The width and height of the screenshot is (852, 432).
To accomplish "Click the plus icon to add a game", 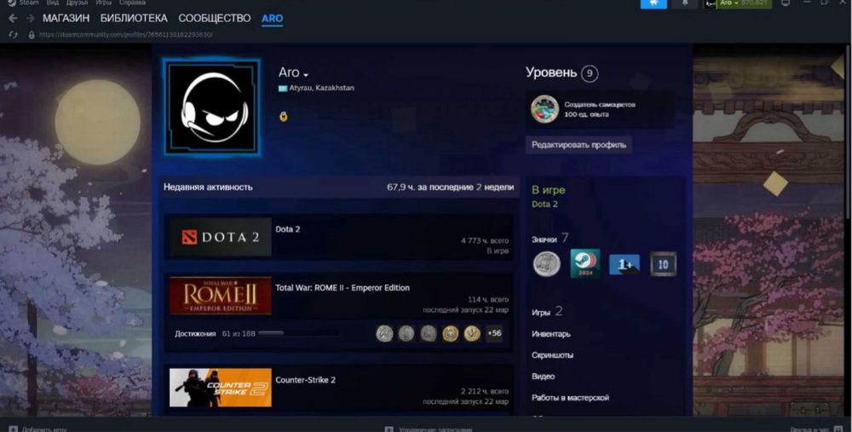I will click(x=14, y=429).
